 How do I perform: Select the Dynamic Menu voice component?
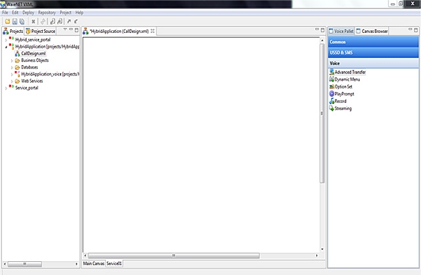(346, 79)
